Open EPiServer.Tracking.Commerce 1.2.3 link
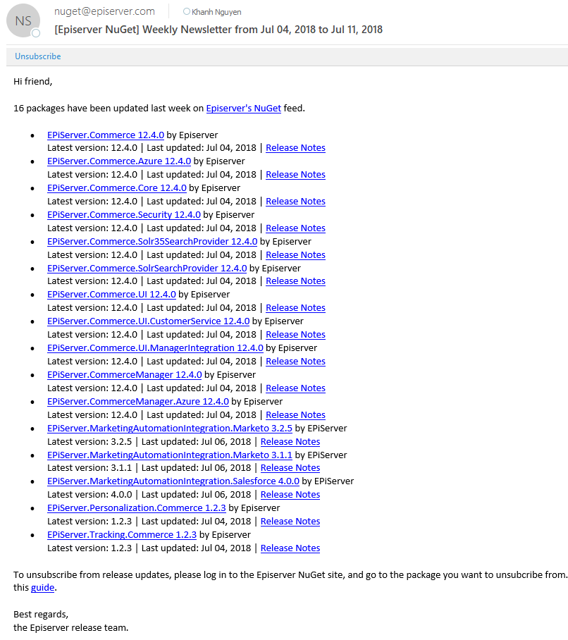 [122, 535]
